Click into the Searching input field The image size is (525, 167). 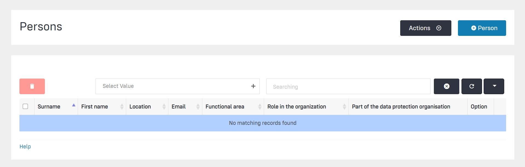348,87
